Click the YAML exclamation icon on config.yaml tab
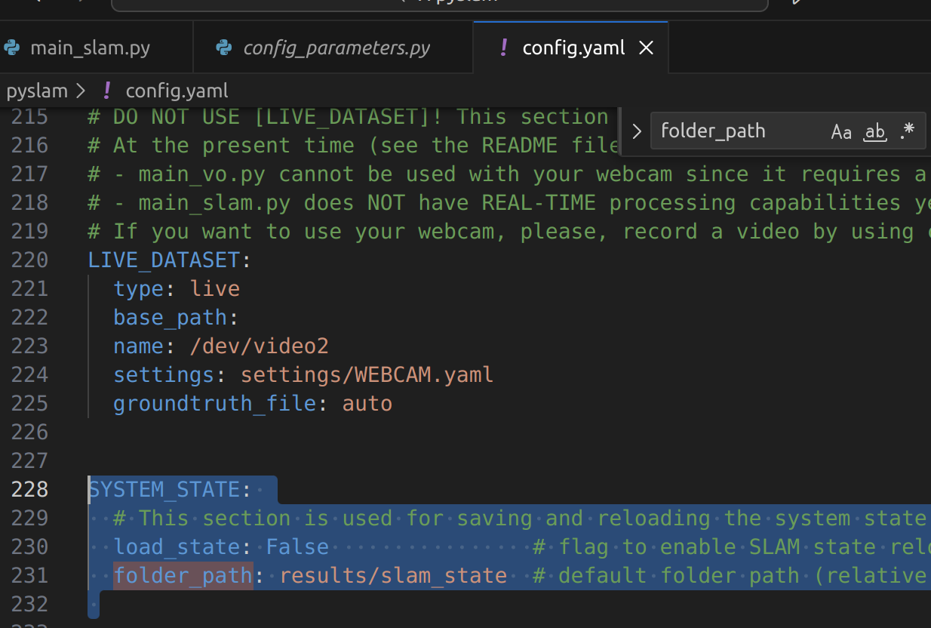Screen dimensions: 931x628 [503, 48]
